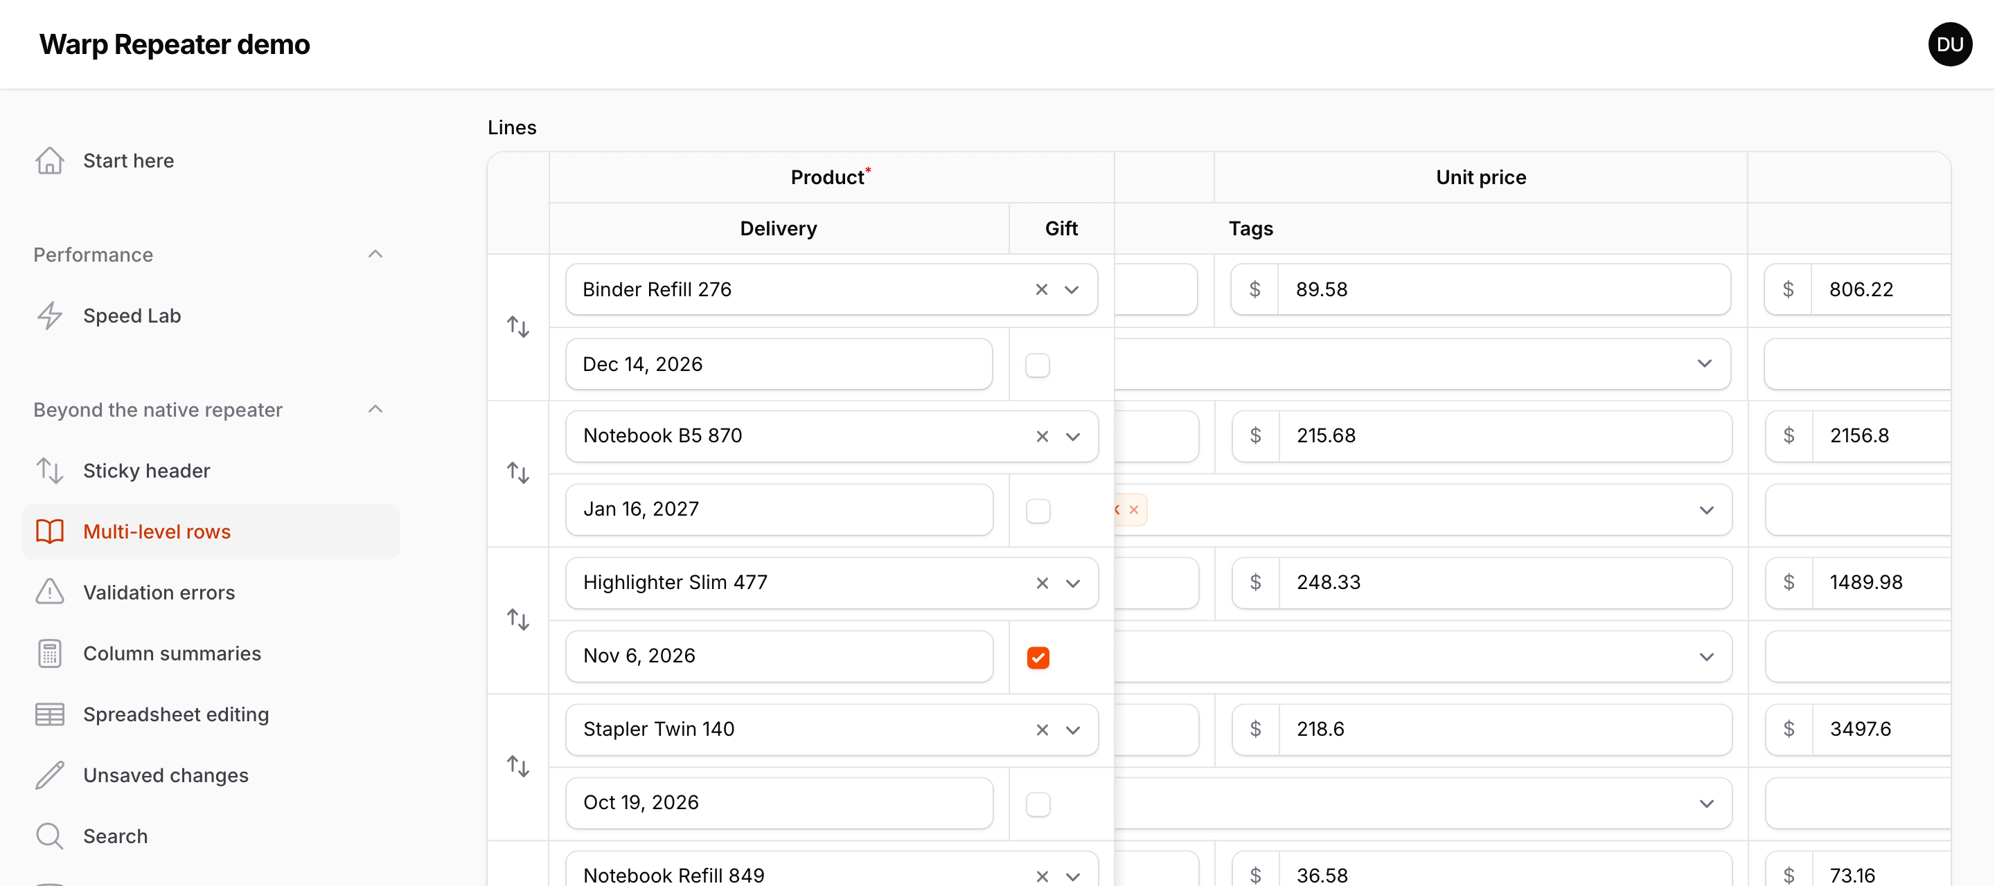Open the Sticky header page
1995x886 pixels.
[211, 471]
